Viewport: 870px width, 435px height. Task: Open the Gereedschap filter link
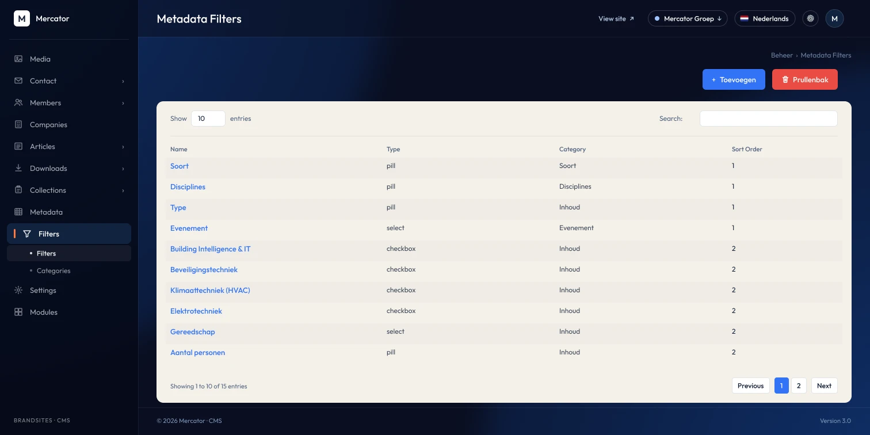coord(193,331)
